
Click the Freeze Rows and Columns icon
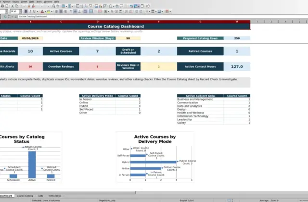point(136,6)
